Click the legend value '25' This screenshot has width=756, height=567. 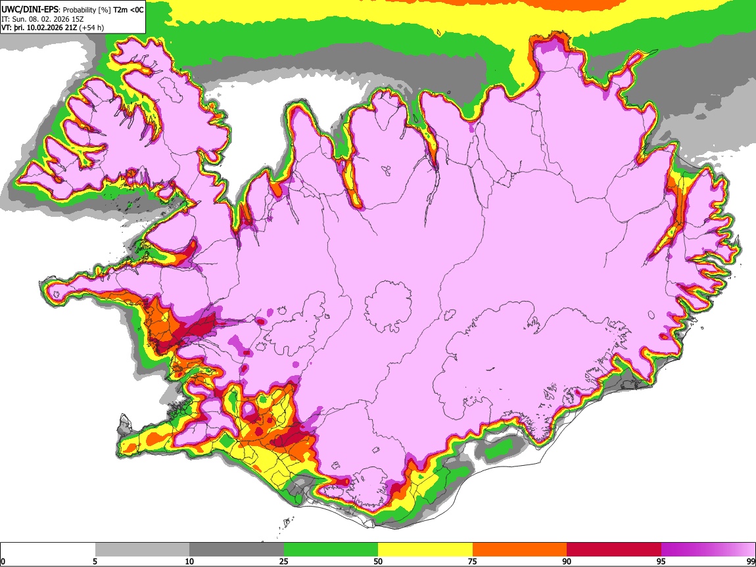click(284, 562)
